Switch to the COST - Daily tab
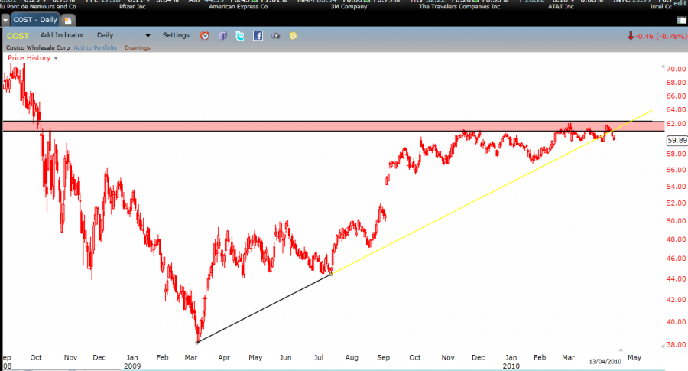The image size is (688, 371). [x=35, y=20]
